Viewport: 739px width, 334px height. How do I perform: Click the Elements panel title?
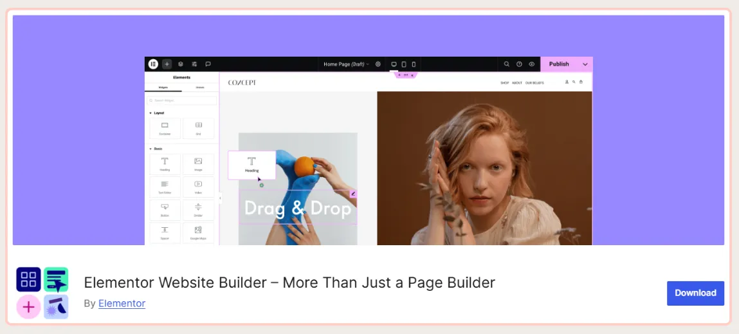(x=182, y=77)
